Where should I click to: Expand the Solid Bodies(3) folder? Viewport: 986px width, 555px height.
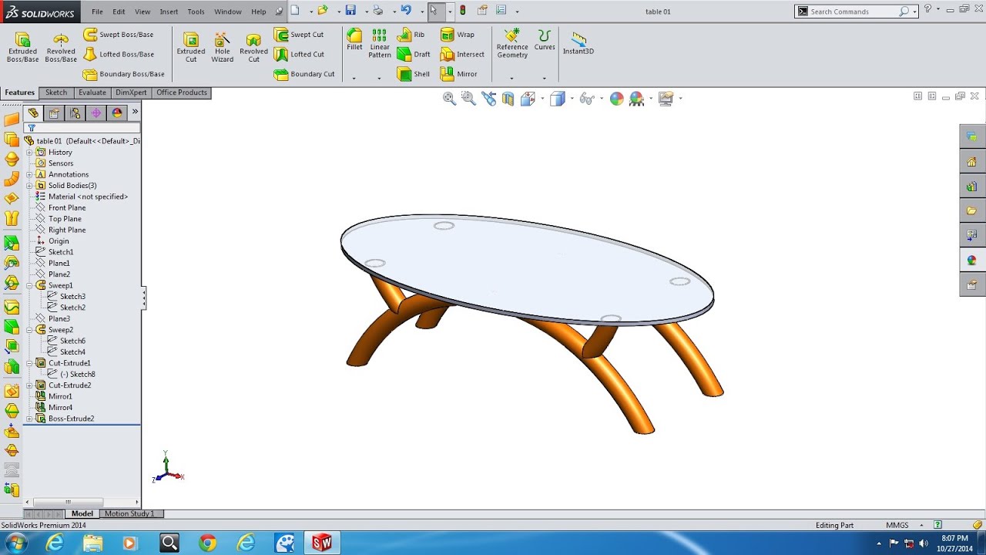click(x=29, y=185)
